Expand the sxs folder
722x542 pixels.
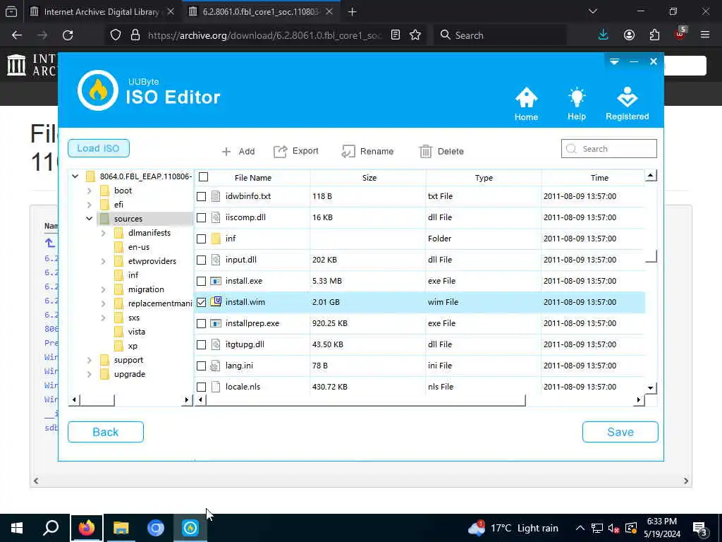[x=103, y=318]
